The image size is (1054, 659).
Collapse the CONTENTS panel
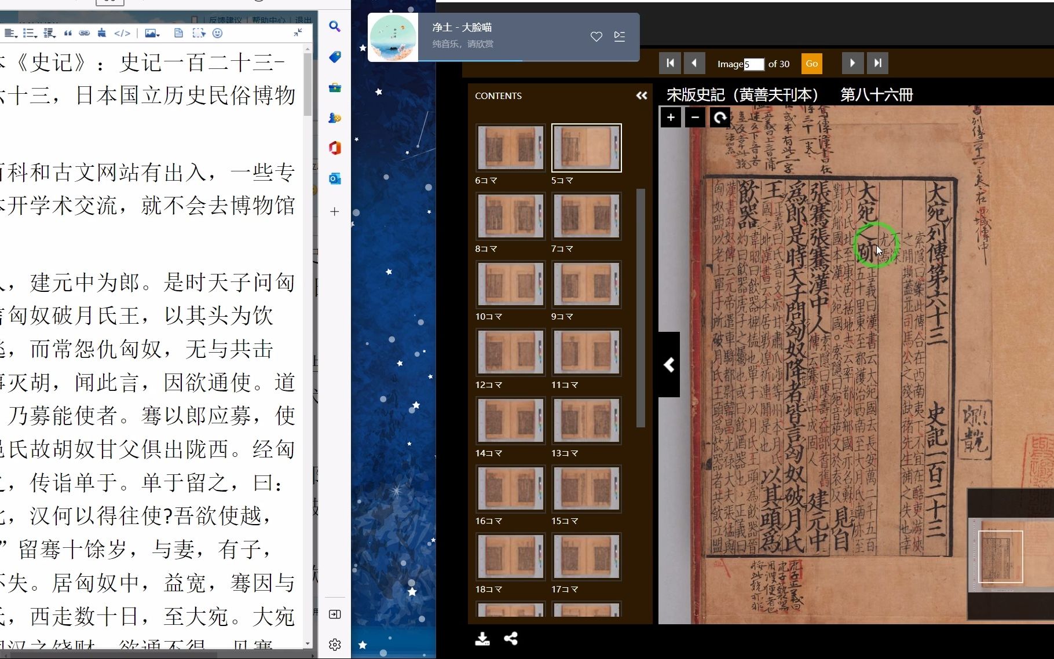641,95
